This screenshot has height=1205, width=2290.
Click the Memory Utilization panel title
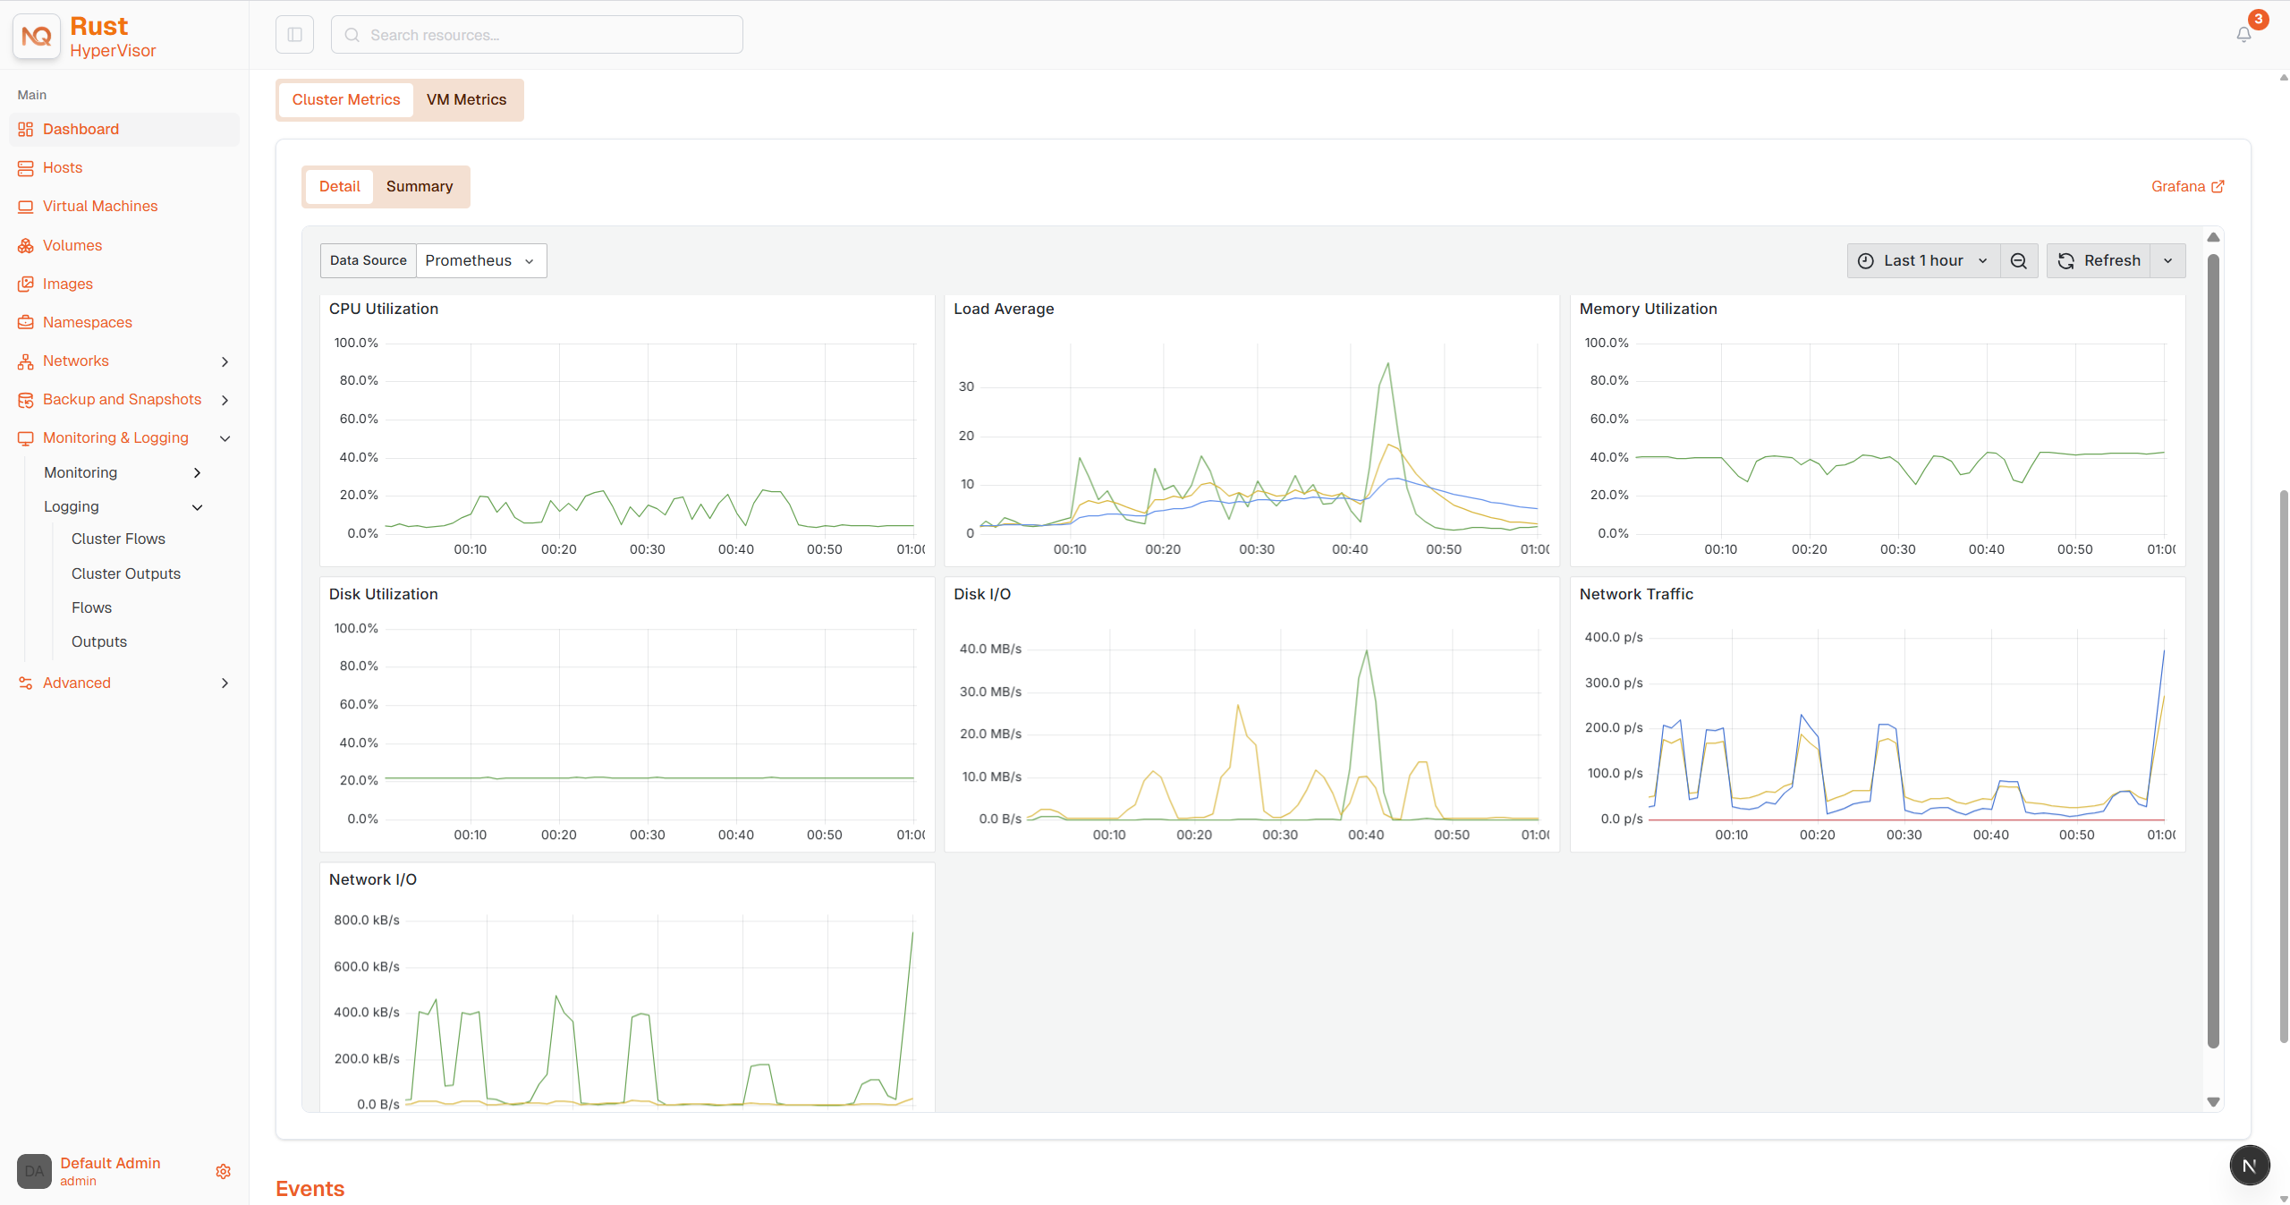click(x=1648, y=310)
